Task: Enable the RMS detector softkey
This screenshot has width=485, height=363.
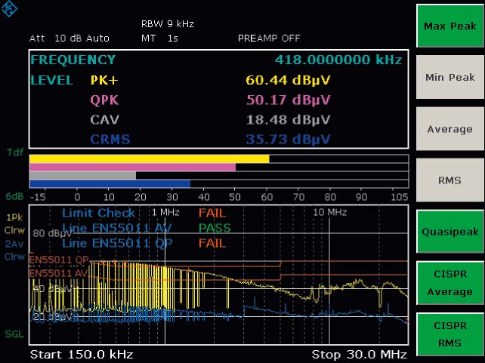Action: [x=450, y=180]
